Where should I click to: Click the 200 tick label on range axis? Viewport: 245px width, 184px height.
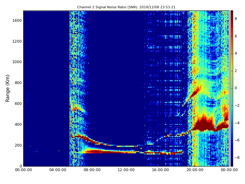(x=18, y=145)
